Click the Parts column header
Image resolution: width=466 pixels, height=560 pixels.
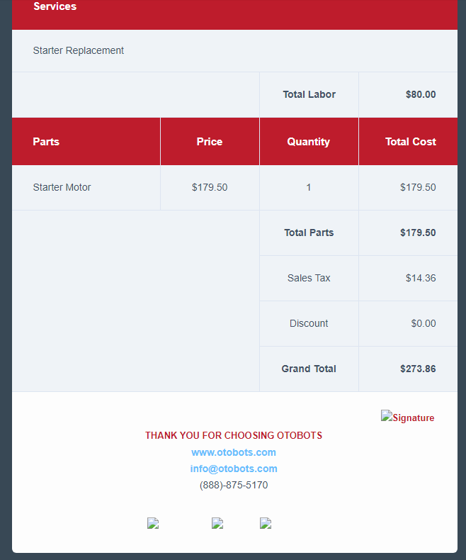point(46,142)
